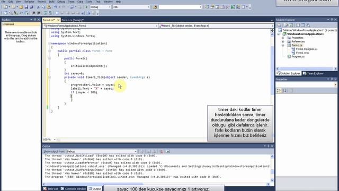Click the New Project toolbar icon
Image resolution: width=339 pixels, height=191 pixels.
(x=6, y=7)
